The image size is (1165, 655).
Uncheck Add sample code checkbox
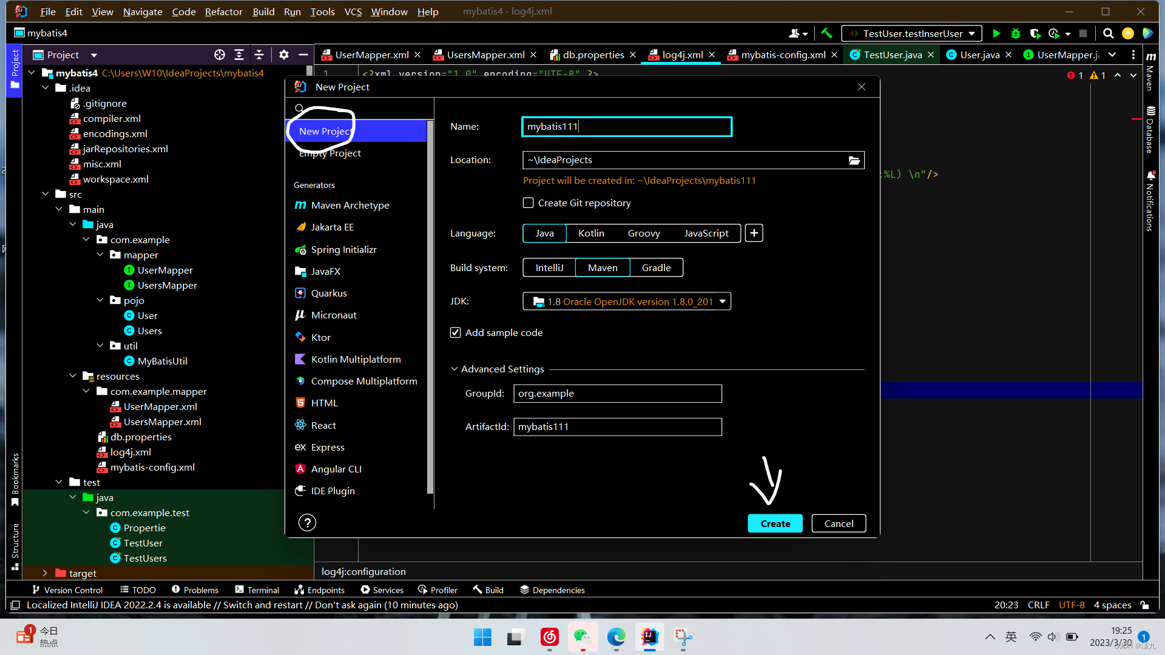coord(456,333)
